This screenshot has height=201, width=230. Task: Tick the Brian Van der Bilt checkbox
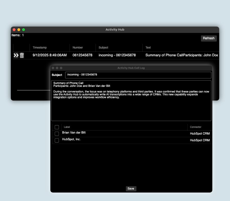(57, 134)
